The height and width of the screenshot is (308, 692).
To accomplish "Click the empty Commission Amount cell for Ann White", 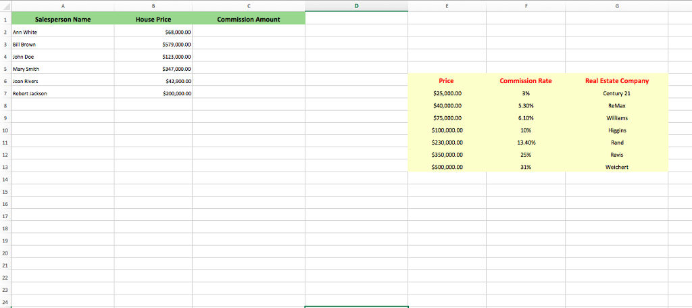I will click(249, 32).
